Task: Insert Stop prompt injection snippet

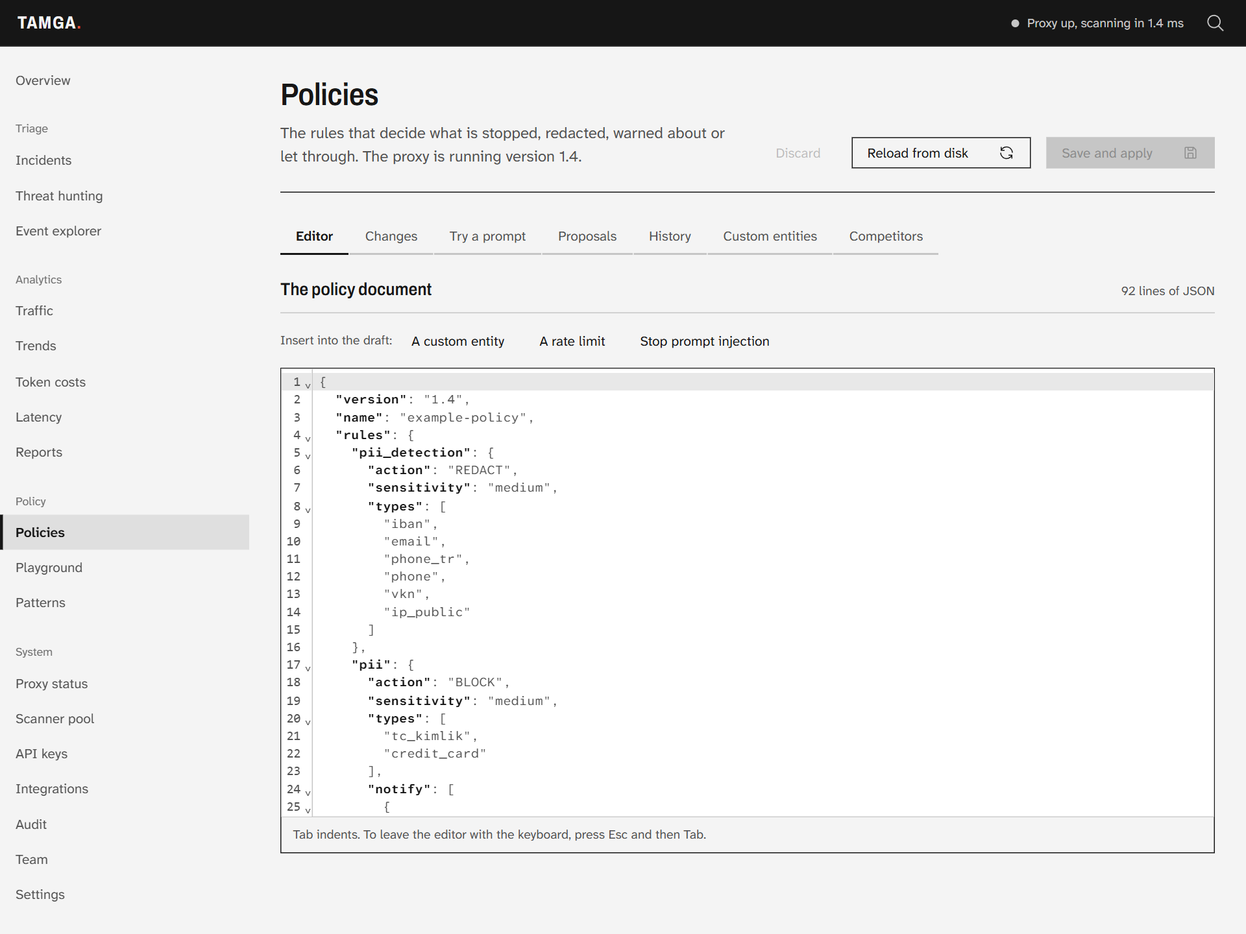Action: coord(704,341)
